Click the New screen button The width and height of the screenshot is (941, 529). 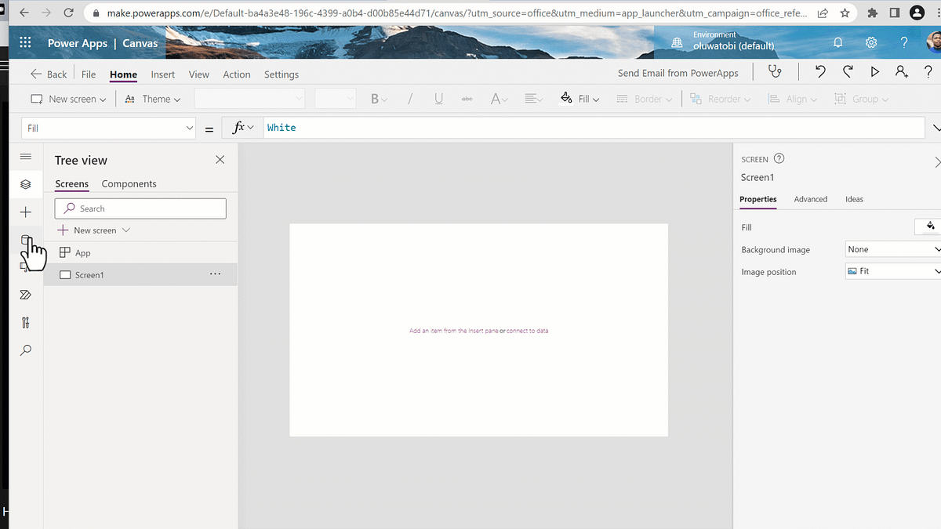pyautogui.click(x=67, y=99)
